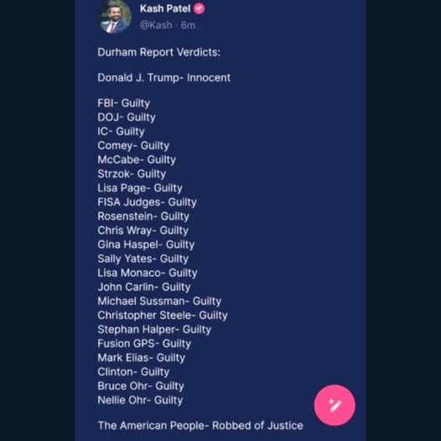Click the 6m post timestamp
The width and height of the screenshot is (441, 441).
tap(188, 25)
